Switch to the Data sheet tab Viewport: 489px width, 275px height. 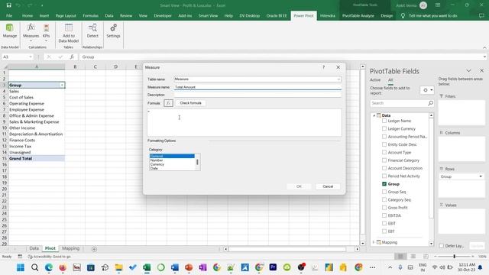[x=34, y=248]
